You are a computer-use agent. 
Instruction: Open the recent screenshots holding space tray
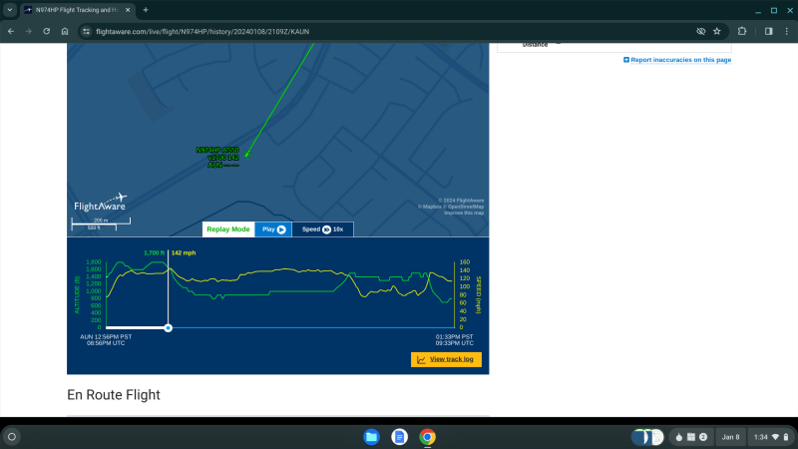(x=647, y=437)
